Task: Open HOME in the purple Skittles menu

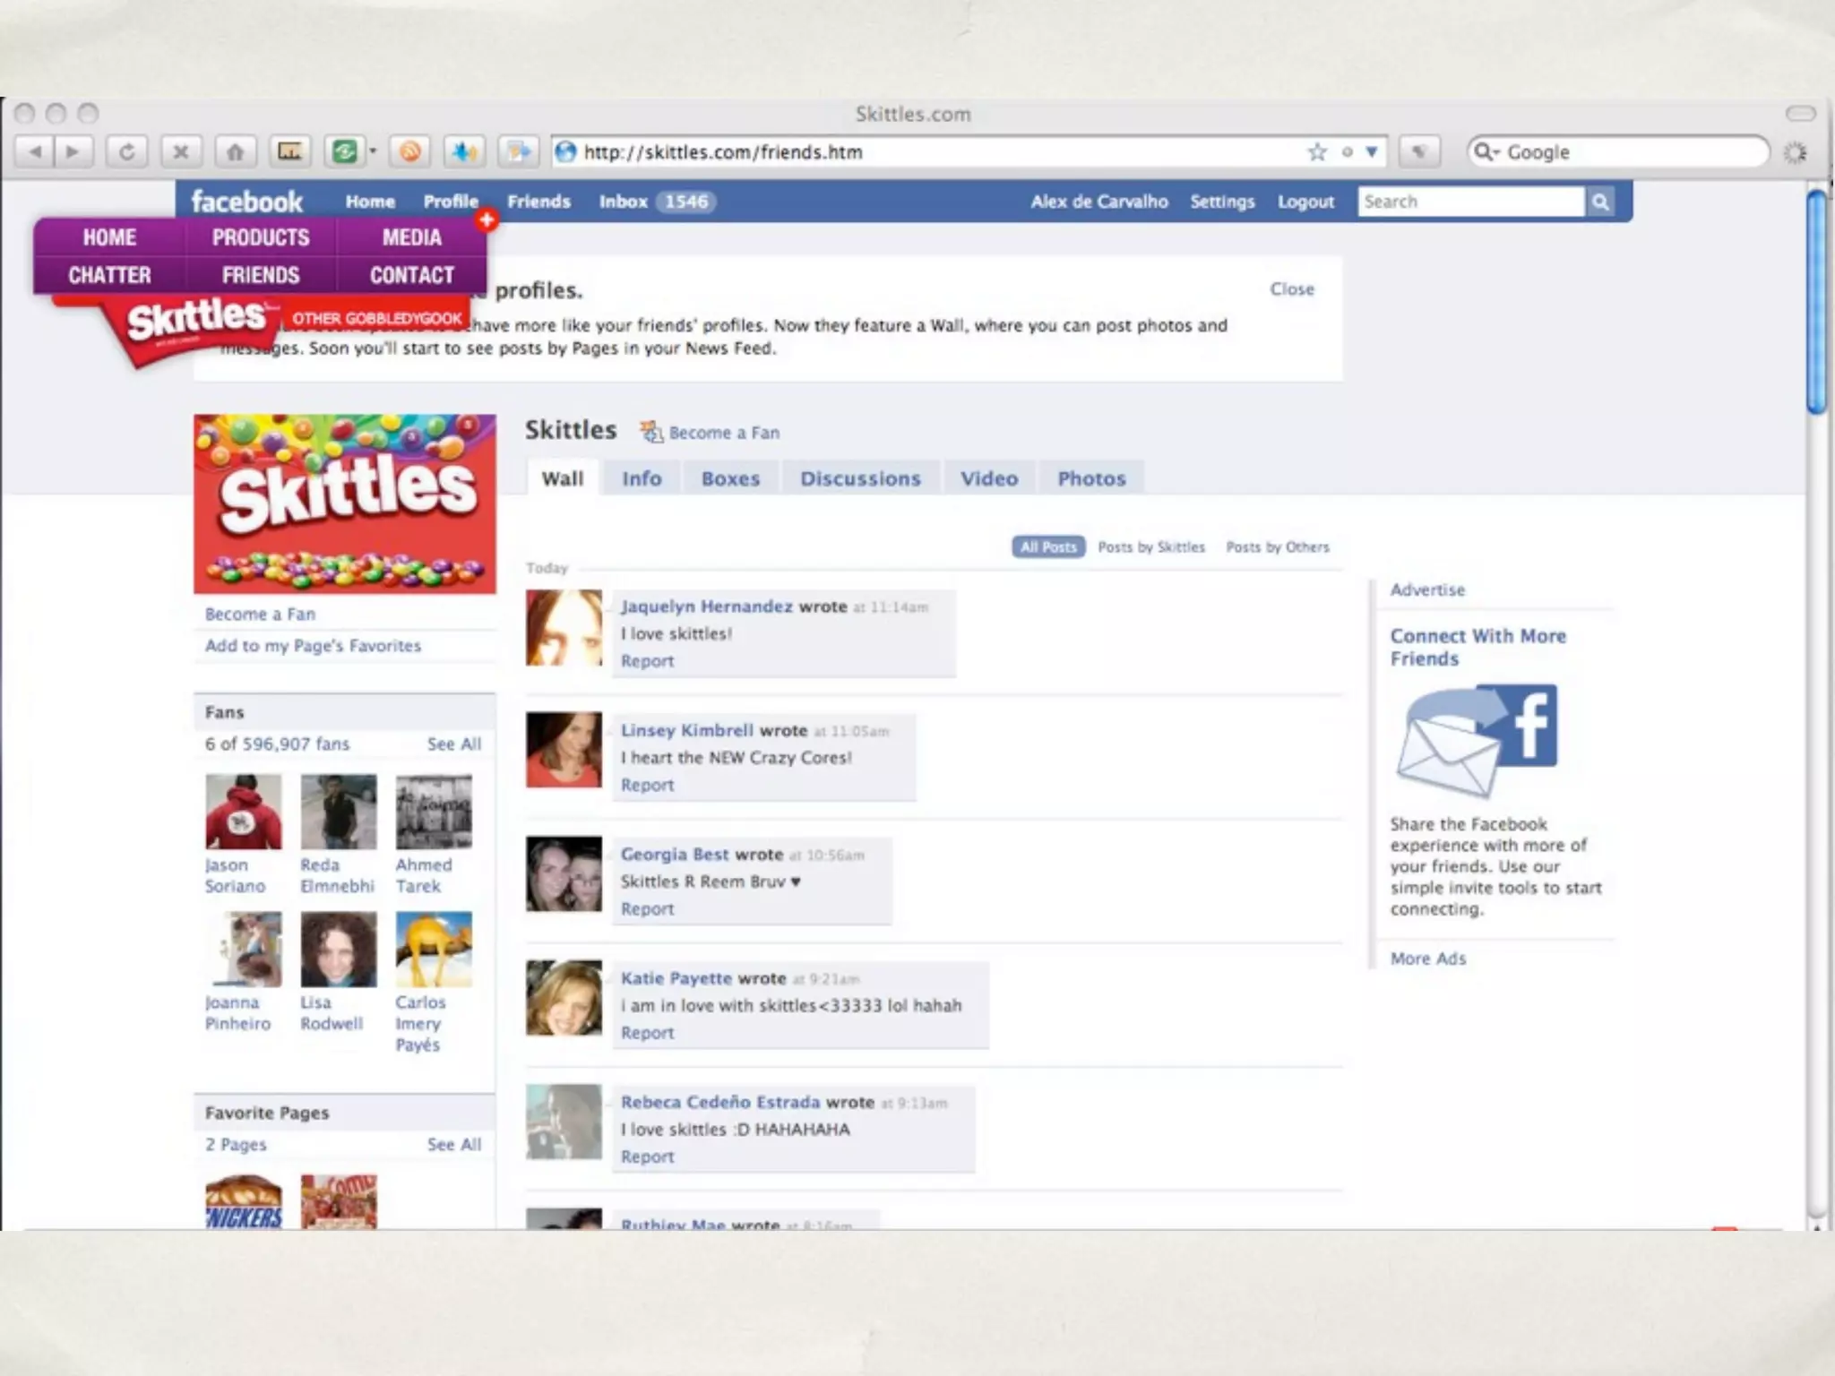Action: coord(109,237)
